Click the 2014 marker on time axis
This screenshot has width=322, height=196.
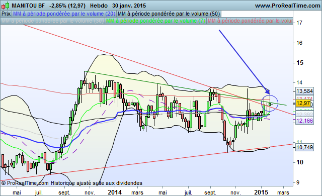115,192
